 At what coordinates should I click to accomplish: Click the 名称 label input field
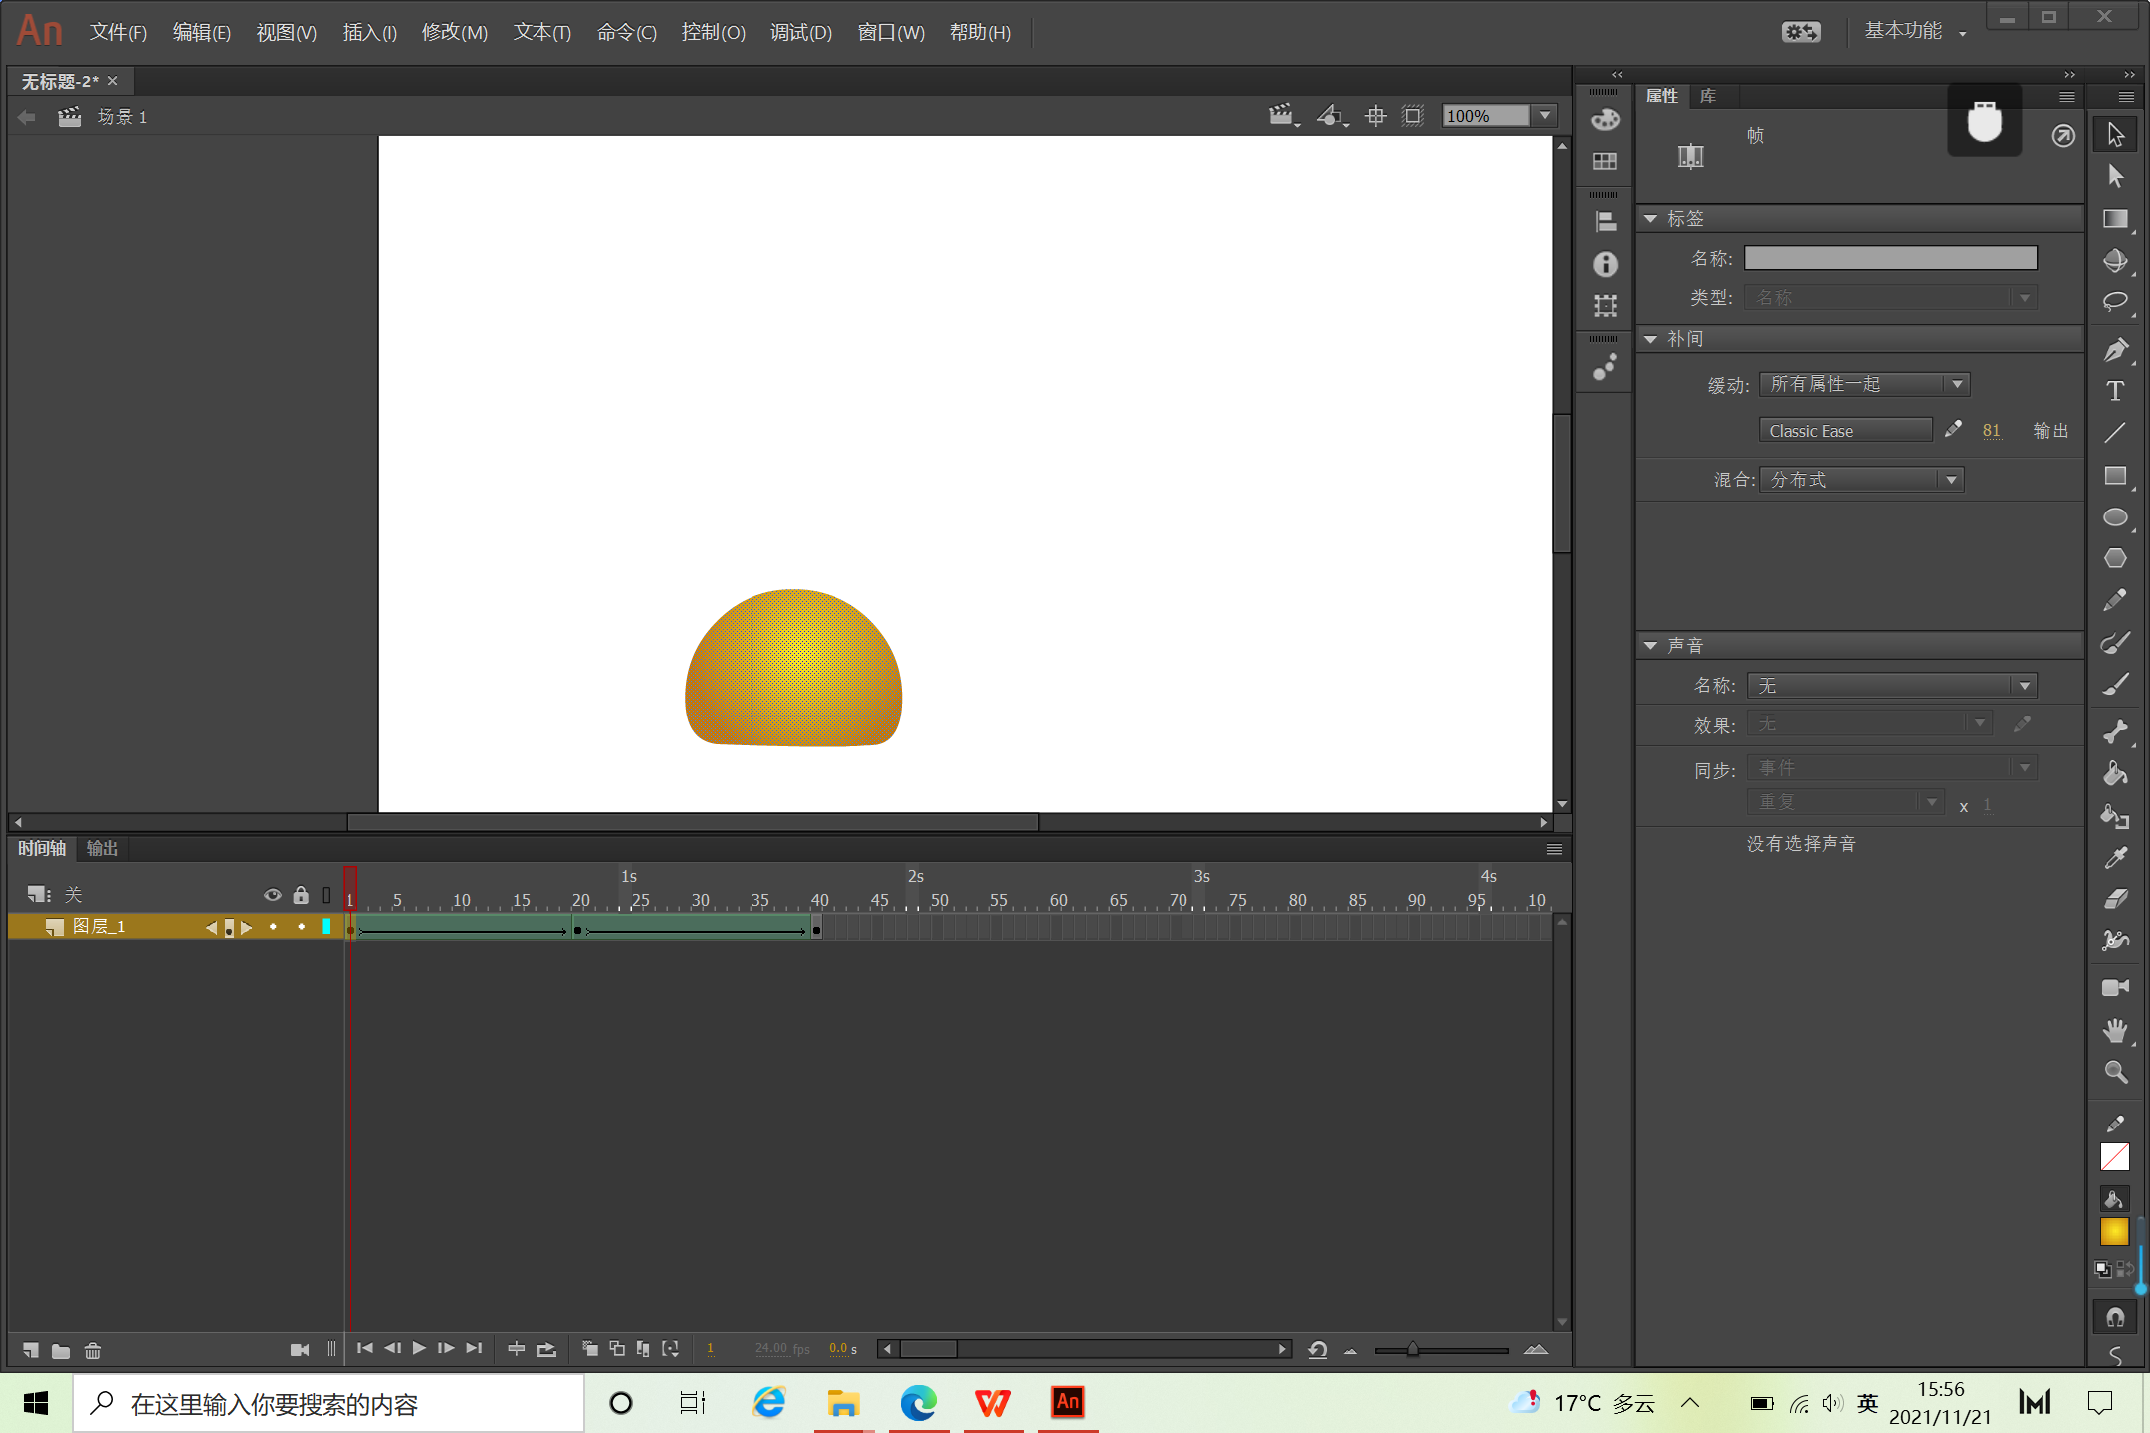pyautogui.click(x=1890, y=258)
